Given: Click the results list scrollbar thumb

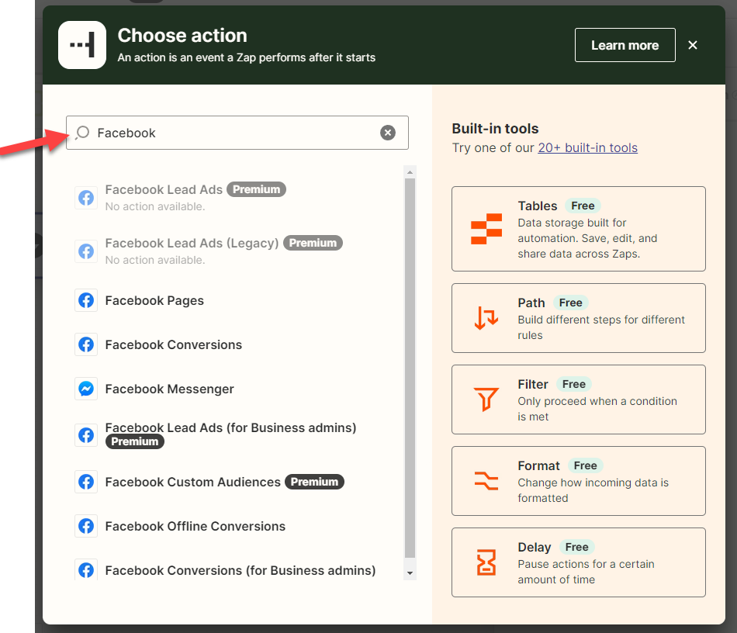Looking at the screenshot, I should click(x=410, y=368).
